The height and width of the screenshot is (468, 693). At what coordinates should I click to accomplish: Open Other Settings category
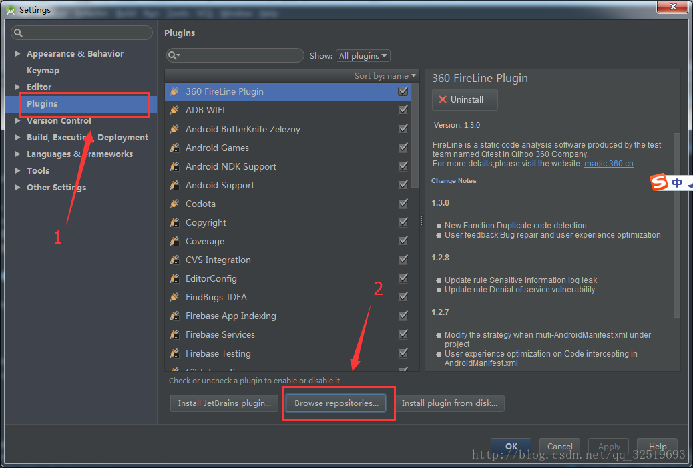coord(56,188)
